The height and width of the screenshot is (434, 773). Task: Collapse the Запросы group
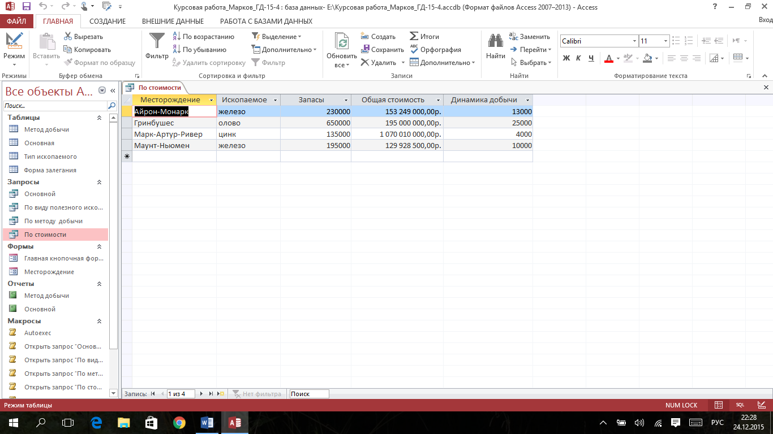(x=99, y=182)
